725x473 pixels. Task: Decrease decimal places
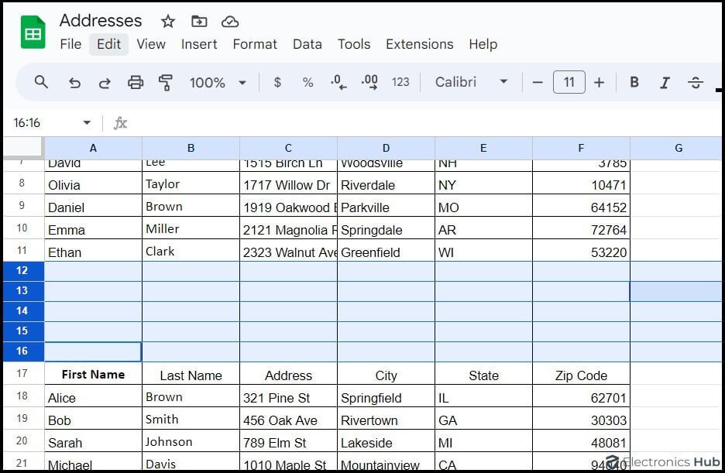338,81
